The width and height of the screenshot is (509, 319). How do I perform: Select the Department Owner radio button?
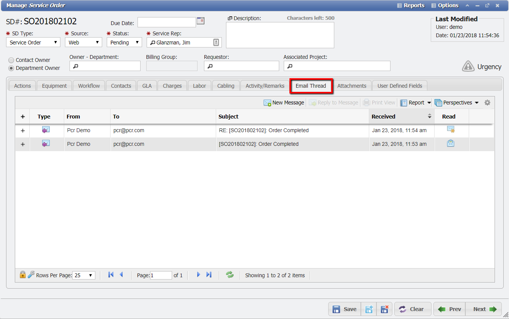(11, 68)
